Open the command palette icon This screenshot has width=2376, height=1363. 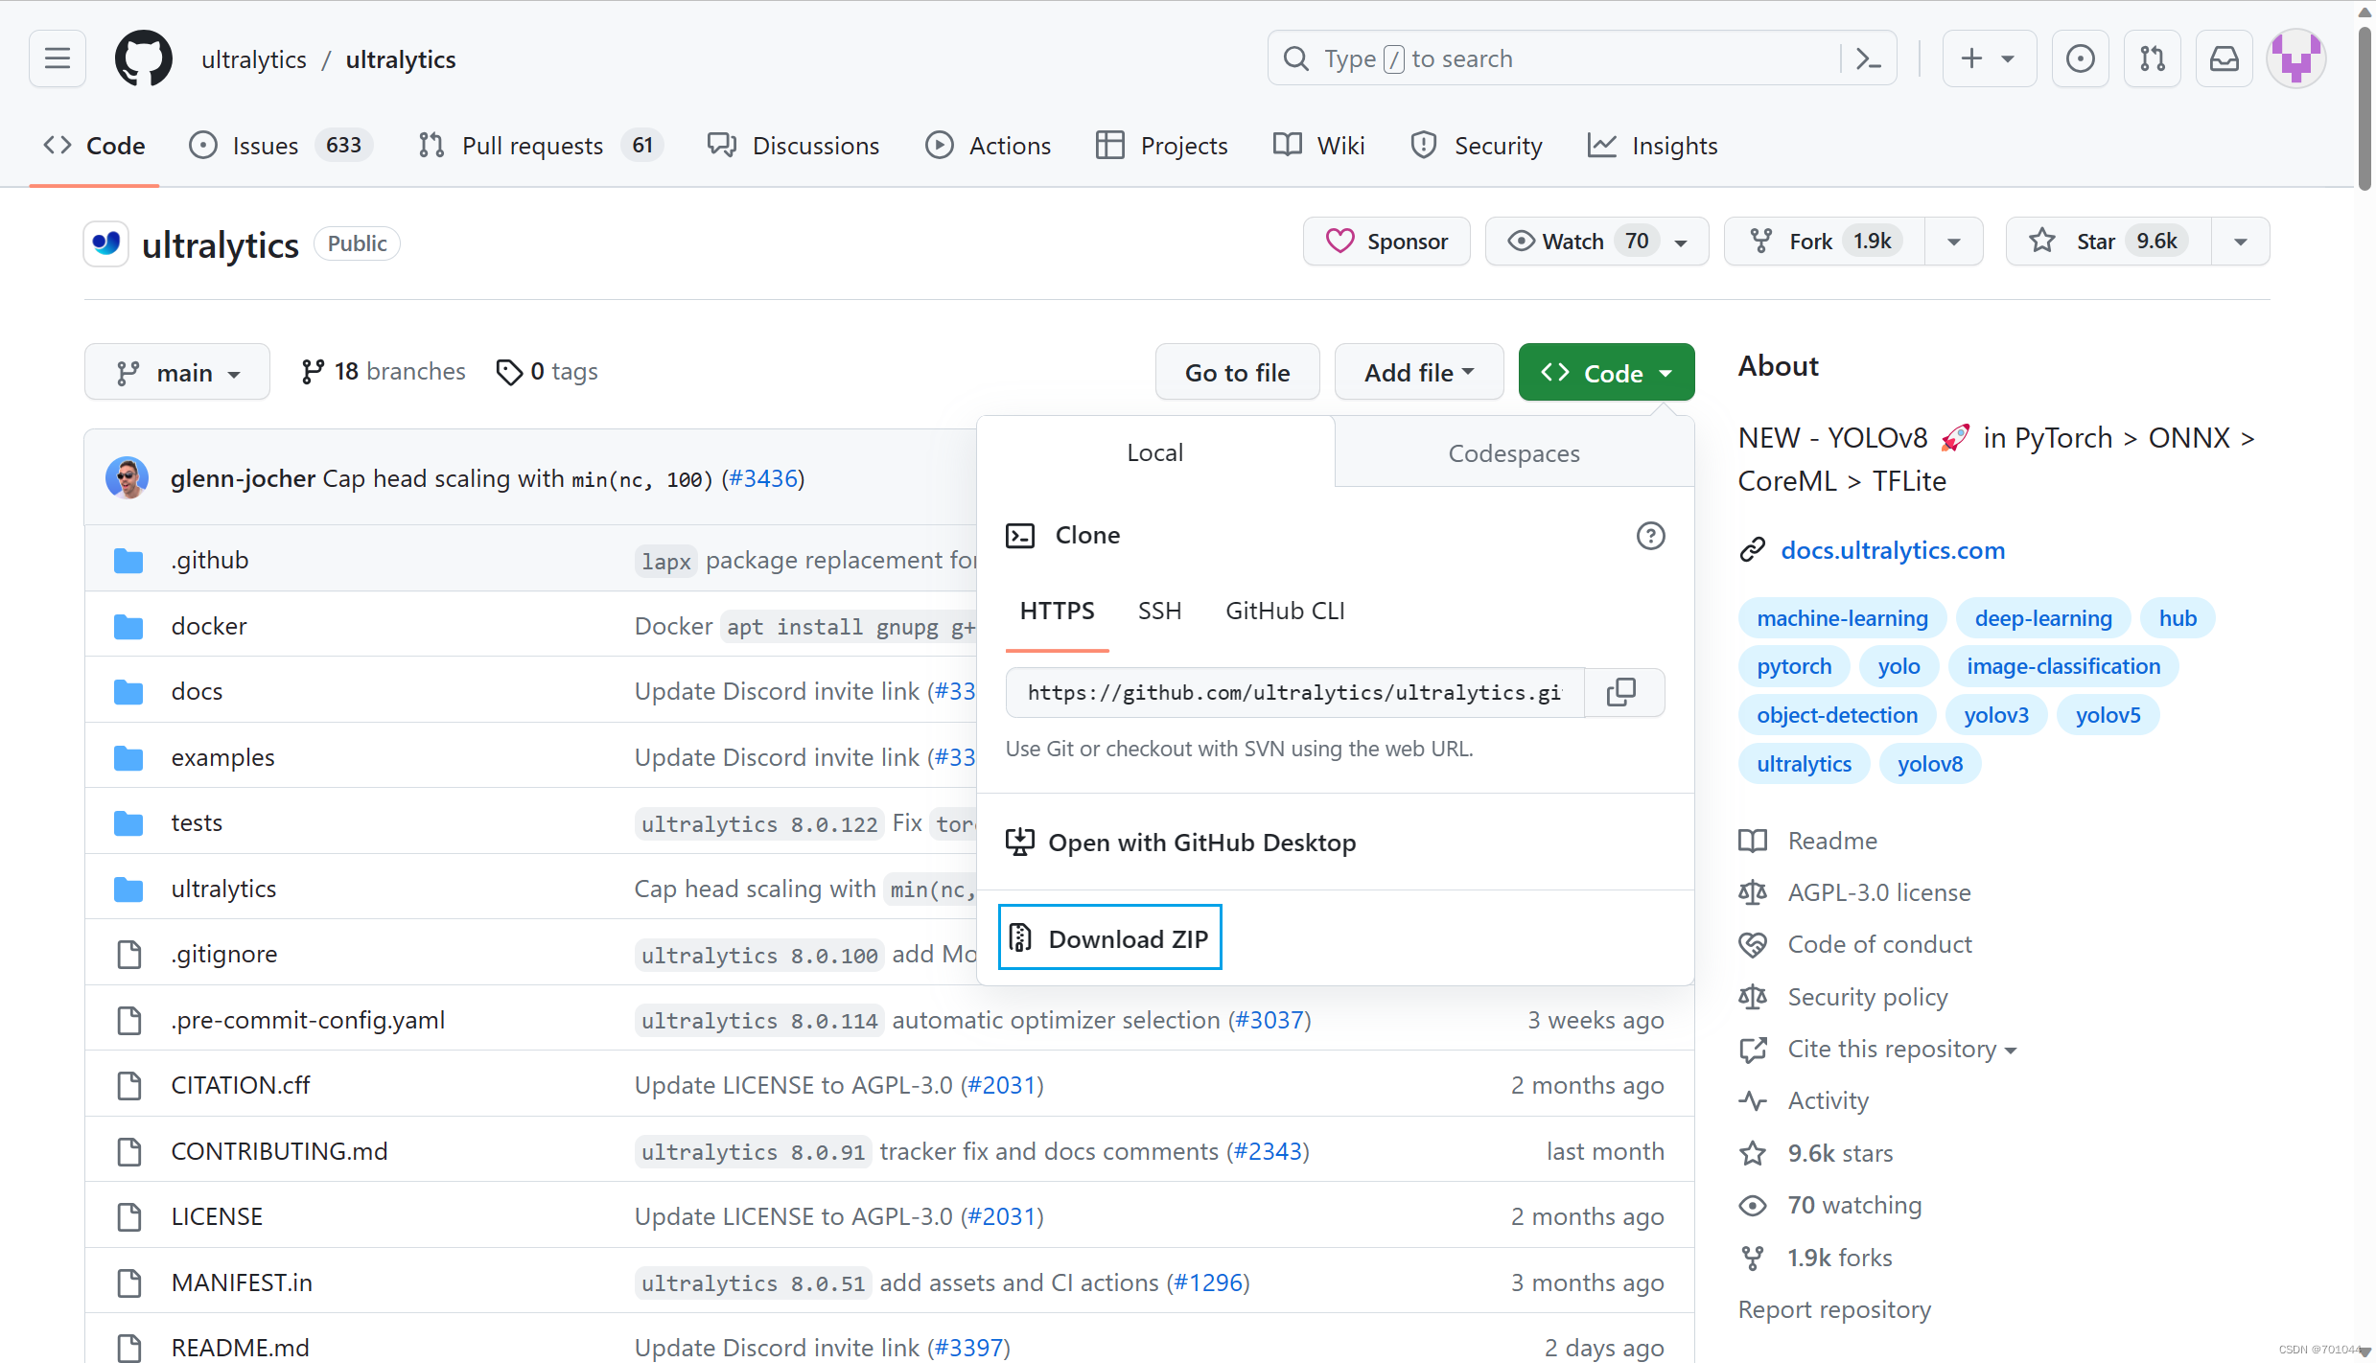click(1868, 58)
